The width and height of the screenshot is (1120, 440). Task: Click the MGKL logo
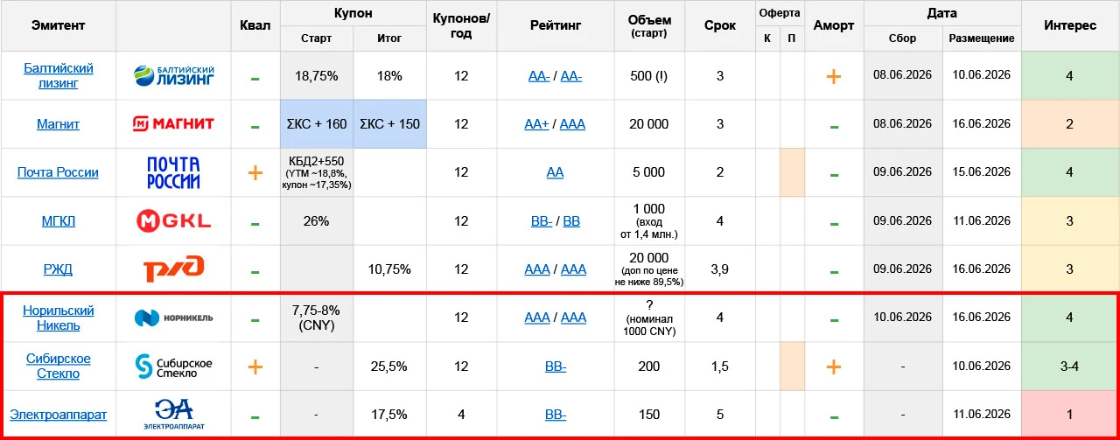pyautogui.click(x=173, y=221)
